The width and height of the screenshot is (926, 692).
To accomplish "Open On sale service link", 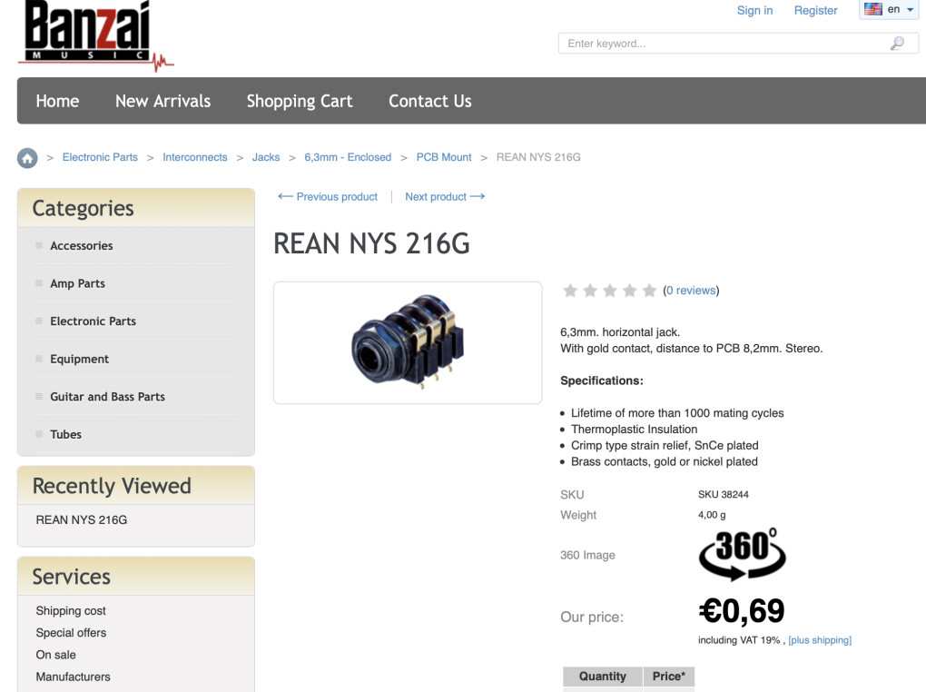I will (55, 655).
